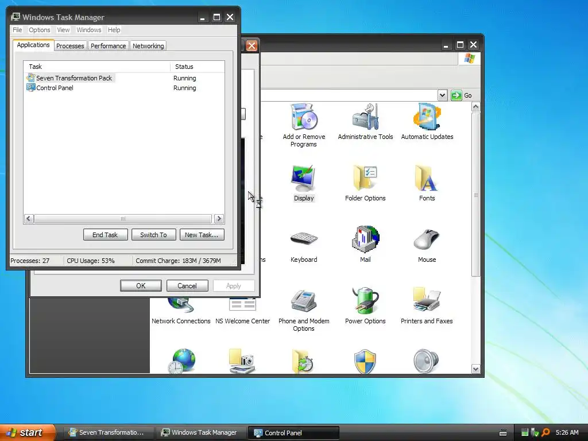This screenshot has height=441, width=588.
Task: Switch to the Networking tab
Action: pos(148,46)
